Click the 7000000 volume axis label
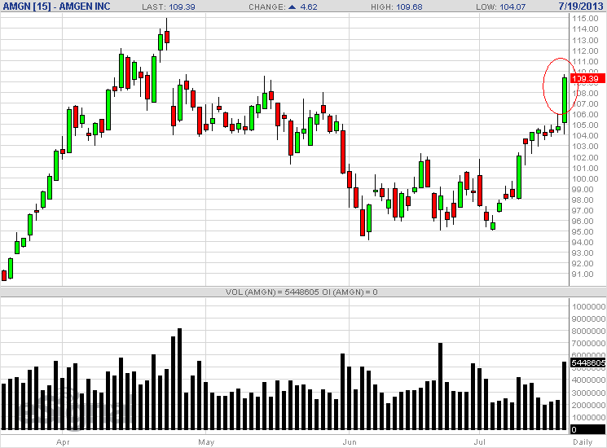Screen dimensions: 607x448 point(588,344)
